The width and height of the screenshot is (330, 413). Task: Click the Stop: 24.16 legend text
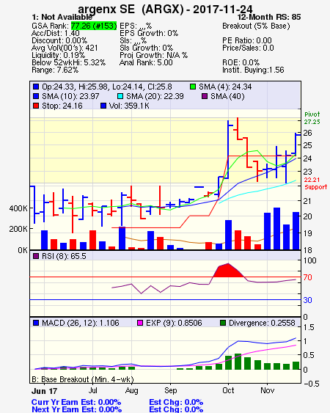pyautogui.click(x=62, y=106)
